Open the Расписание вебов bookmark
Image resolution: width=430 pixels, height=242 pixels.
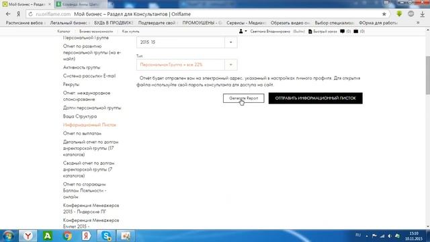(24, 23)
